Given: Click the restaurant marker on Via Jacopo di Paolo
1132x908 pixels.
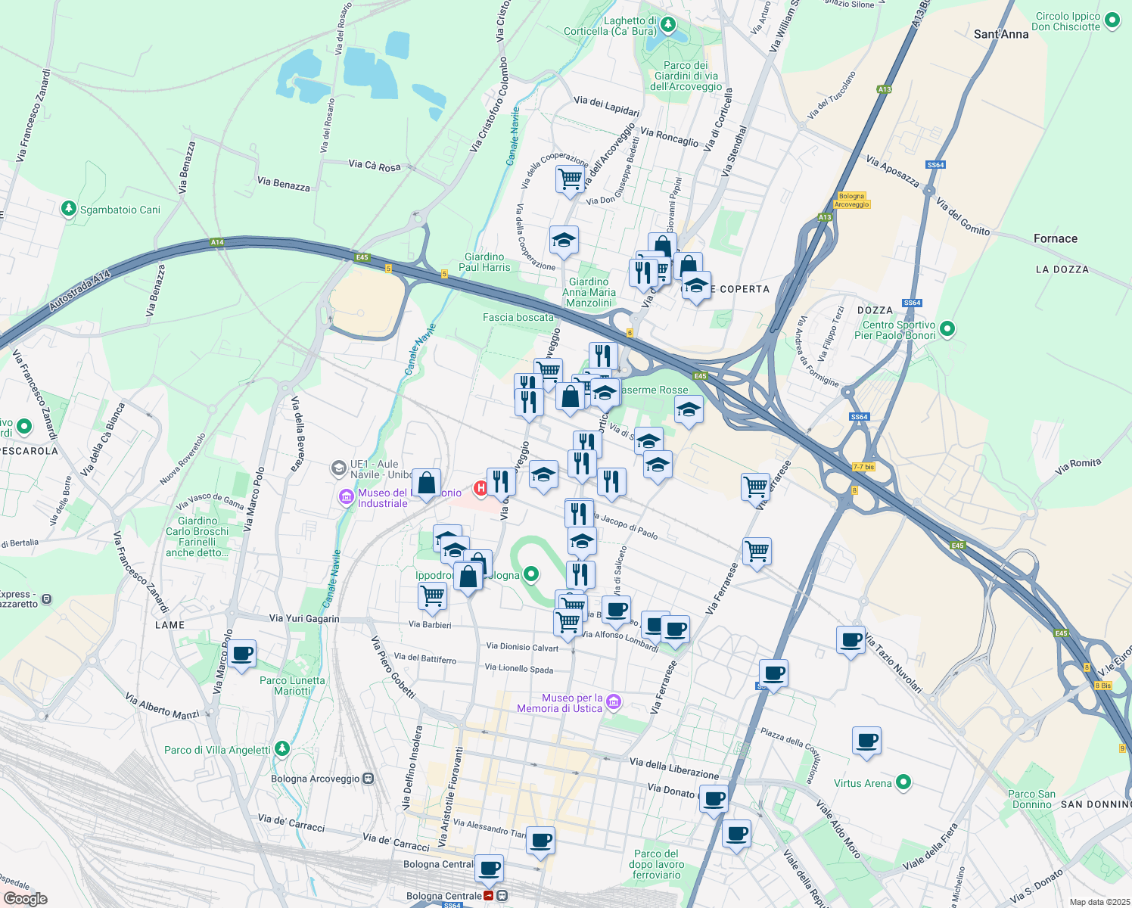Looking at the screenshot, I should (580, 512).
